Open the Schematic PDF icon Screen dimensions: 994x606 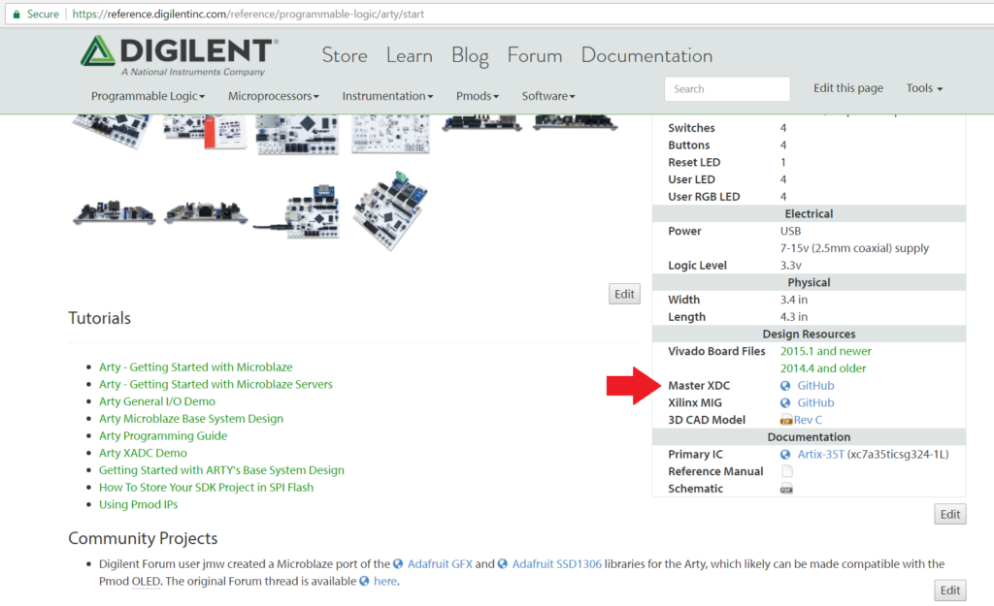786,489
